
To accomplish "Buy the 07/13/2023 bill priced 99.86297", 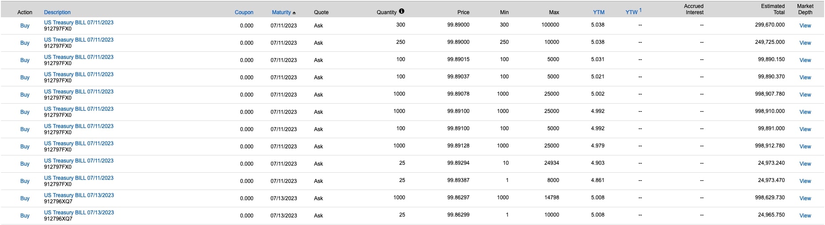I will point(25,198).
